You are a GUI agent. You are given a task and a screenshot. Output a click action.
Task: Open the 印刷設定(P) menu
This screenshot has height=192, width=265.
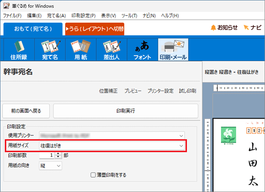[x=83, y=16]
